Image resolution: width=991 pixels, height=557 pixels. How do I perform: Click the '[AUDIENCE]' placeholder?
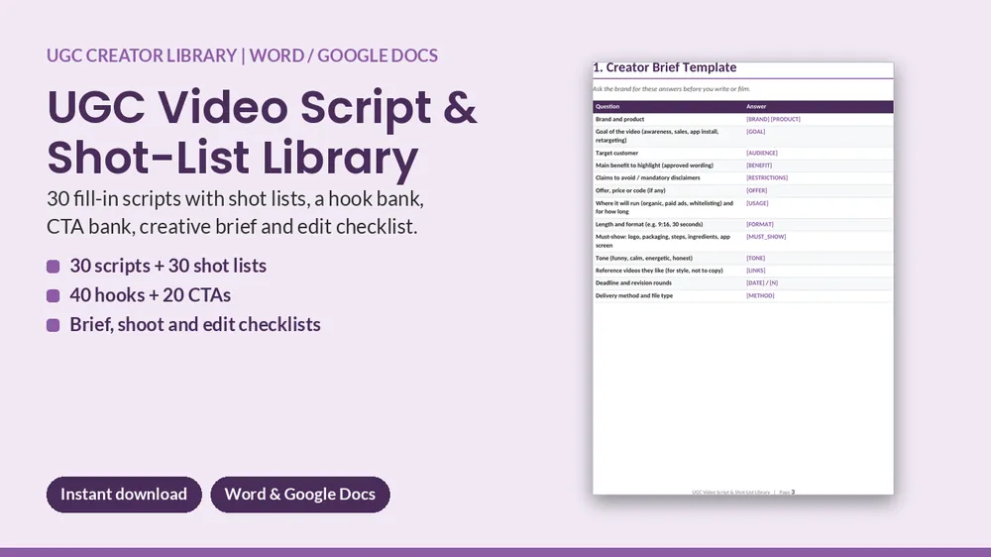tap(761, 153)
